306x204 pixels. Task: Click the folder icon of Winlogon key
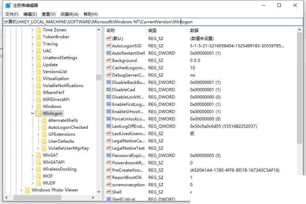click(39, 113)
